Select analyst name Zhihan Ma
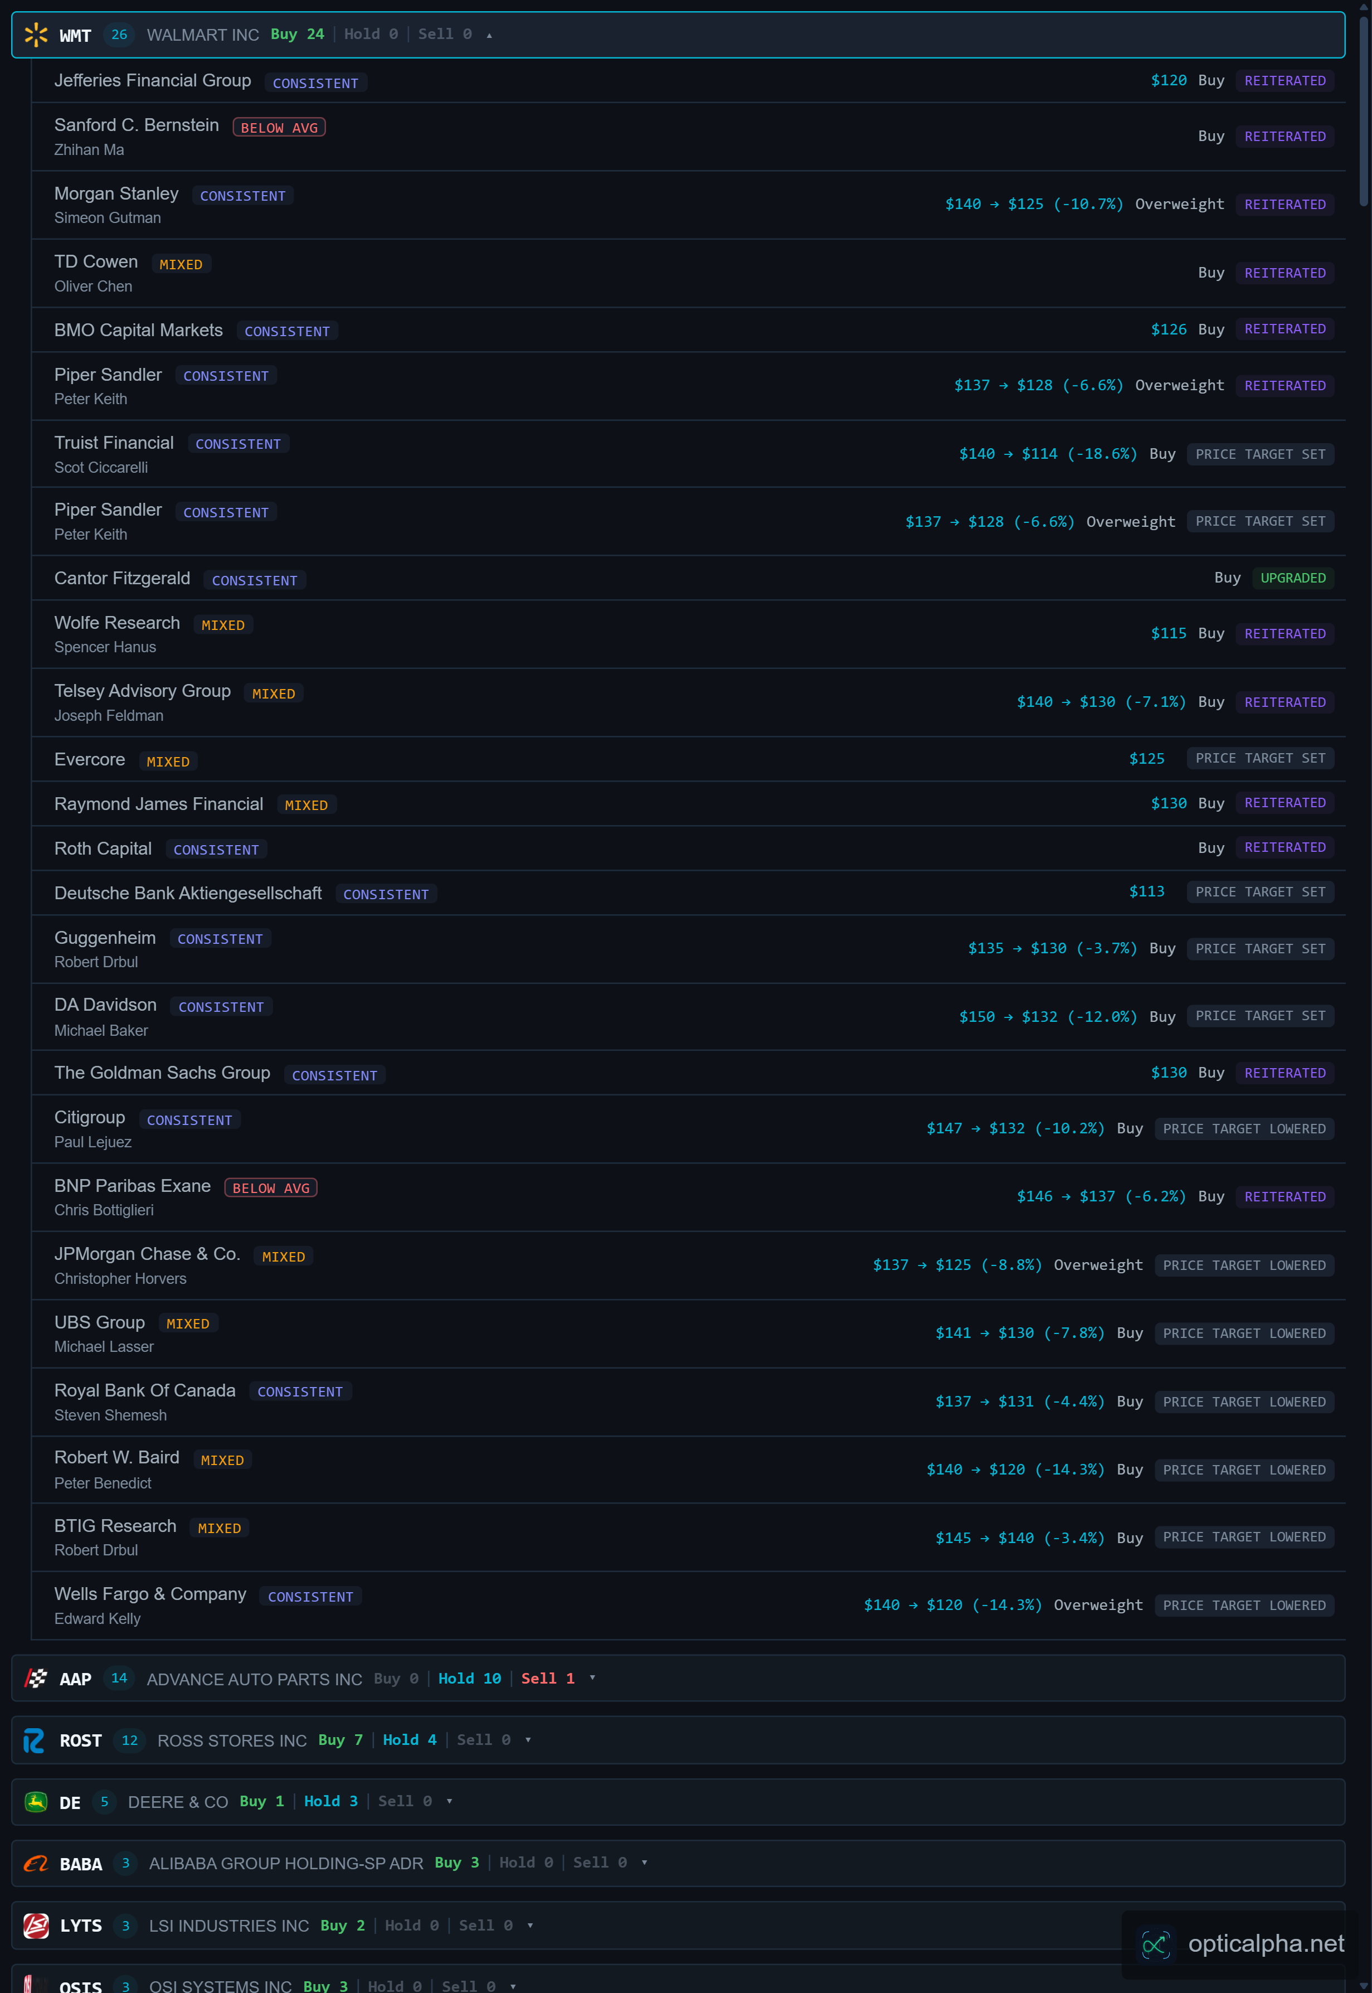The width and height of the screenshot is (1372, 1993). click(89, 149)
